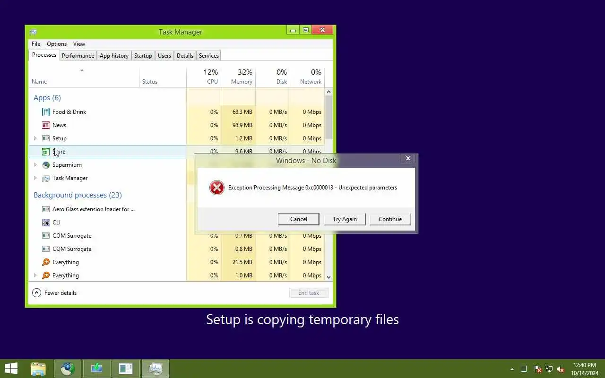
Task: Sort processes by CPU column
Action: [x=204, y=77]
